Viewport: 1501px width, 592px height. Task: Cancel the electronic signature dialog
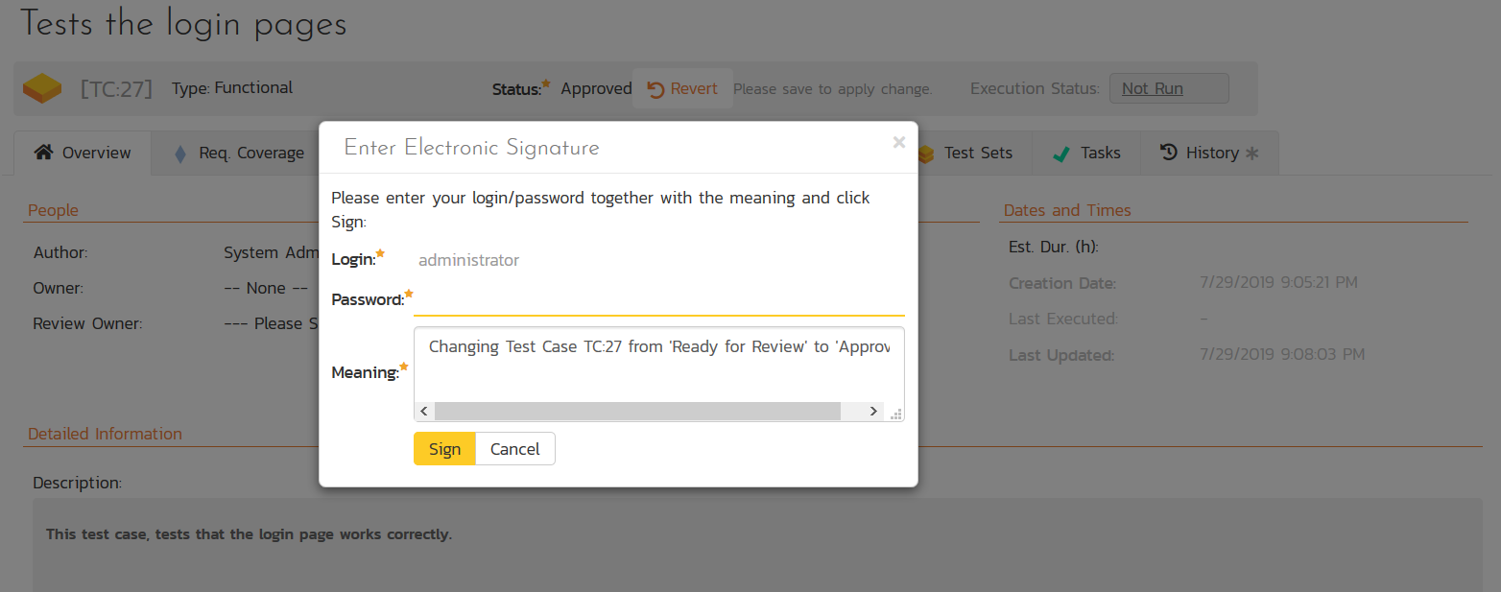click(514, 449)
